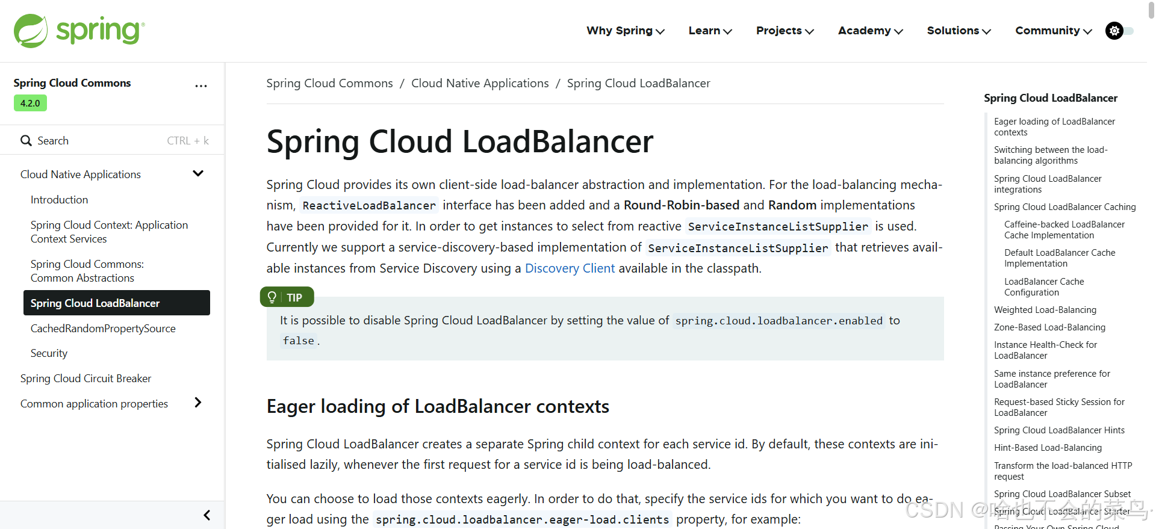1156x529 pixels.
Task: Open the Solutions menu
Action: tap(959, 31)
